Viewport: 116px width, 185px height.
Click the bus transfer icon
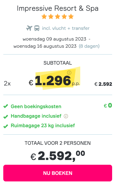pyautogui.click(x=37, y=28)
